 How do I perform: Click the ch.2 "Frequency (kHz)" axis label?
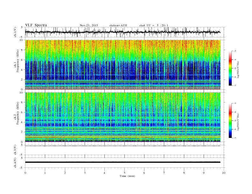[x=18, y=113]
